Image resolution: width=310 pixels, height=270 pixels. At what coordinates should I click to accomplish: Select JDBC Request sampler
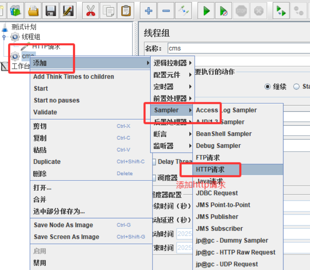point(238,193)
